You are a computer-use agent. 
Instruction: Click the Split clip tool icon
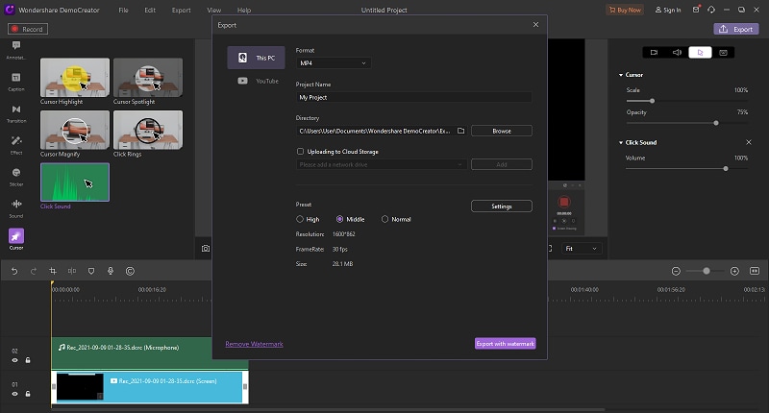click(x=72, y=271)
